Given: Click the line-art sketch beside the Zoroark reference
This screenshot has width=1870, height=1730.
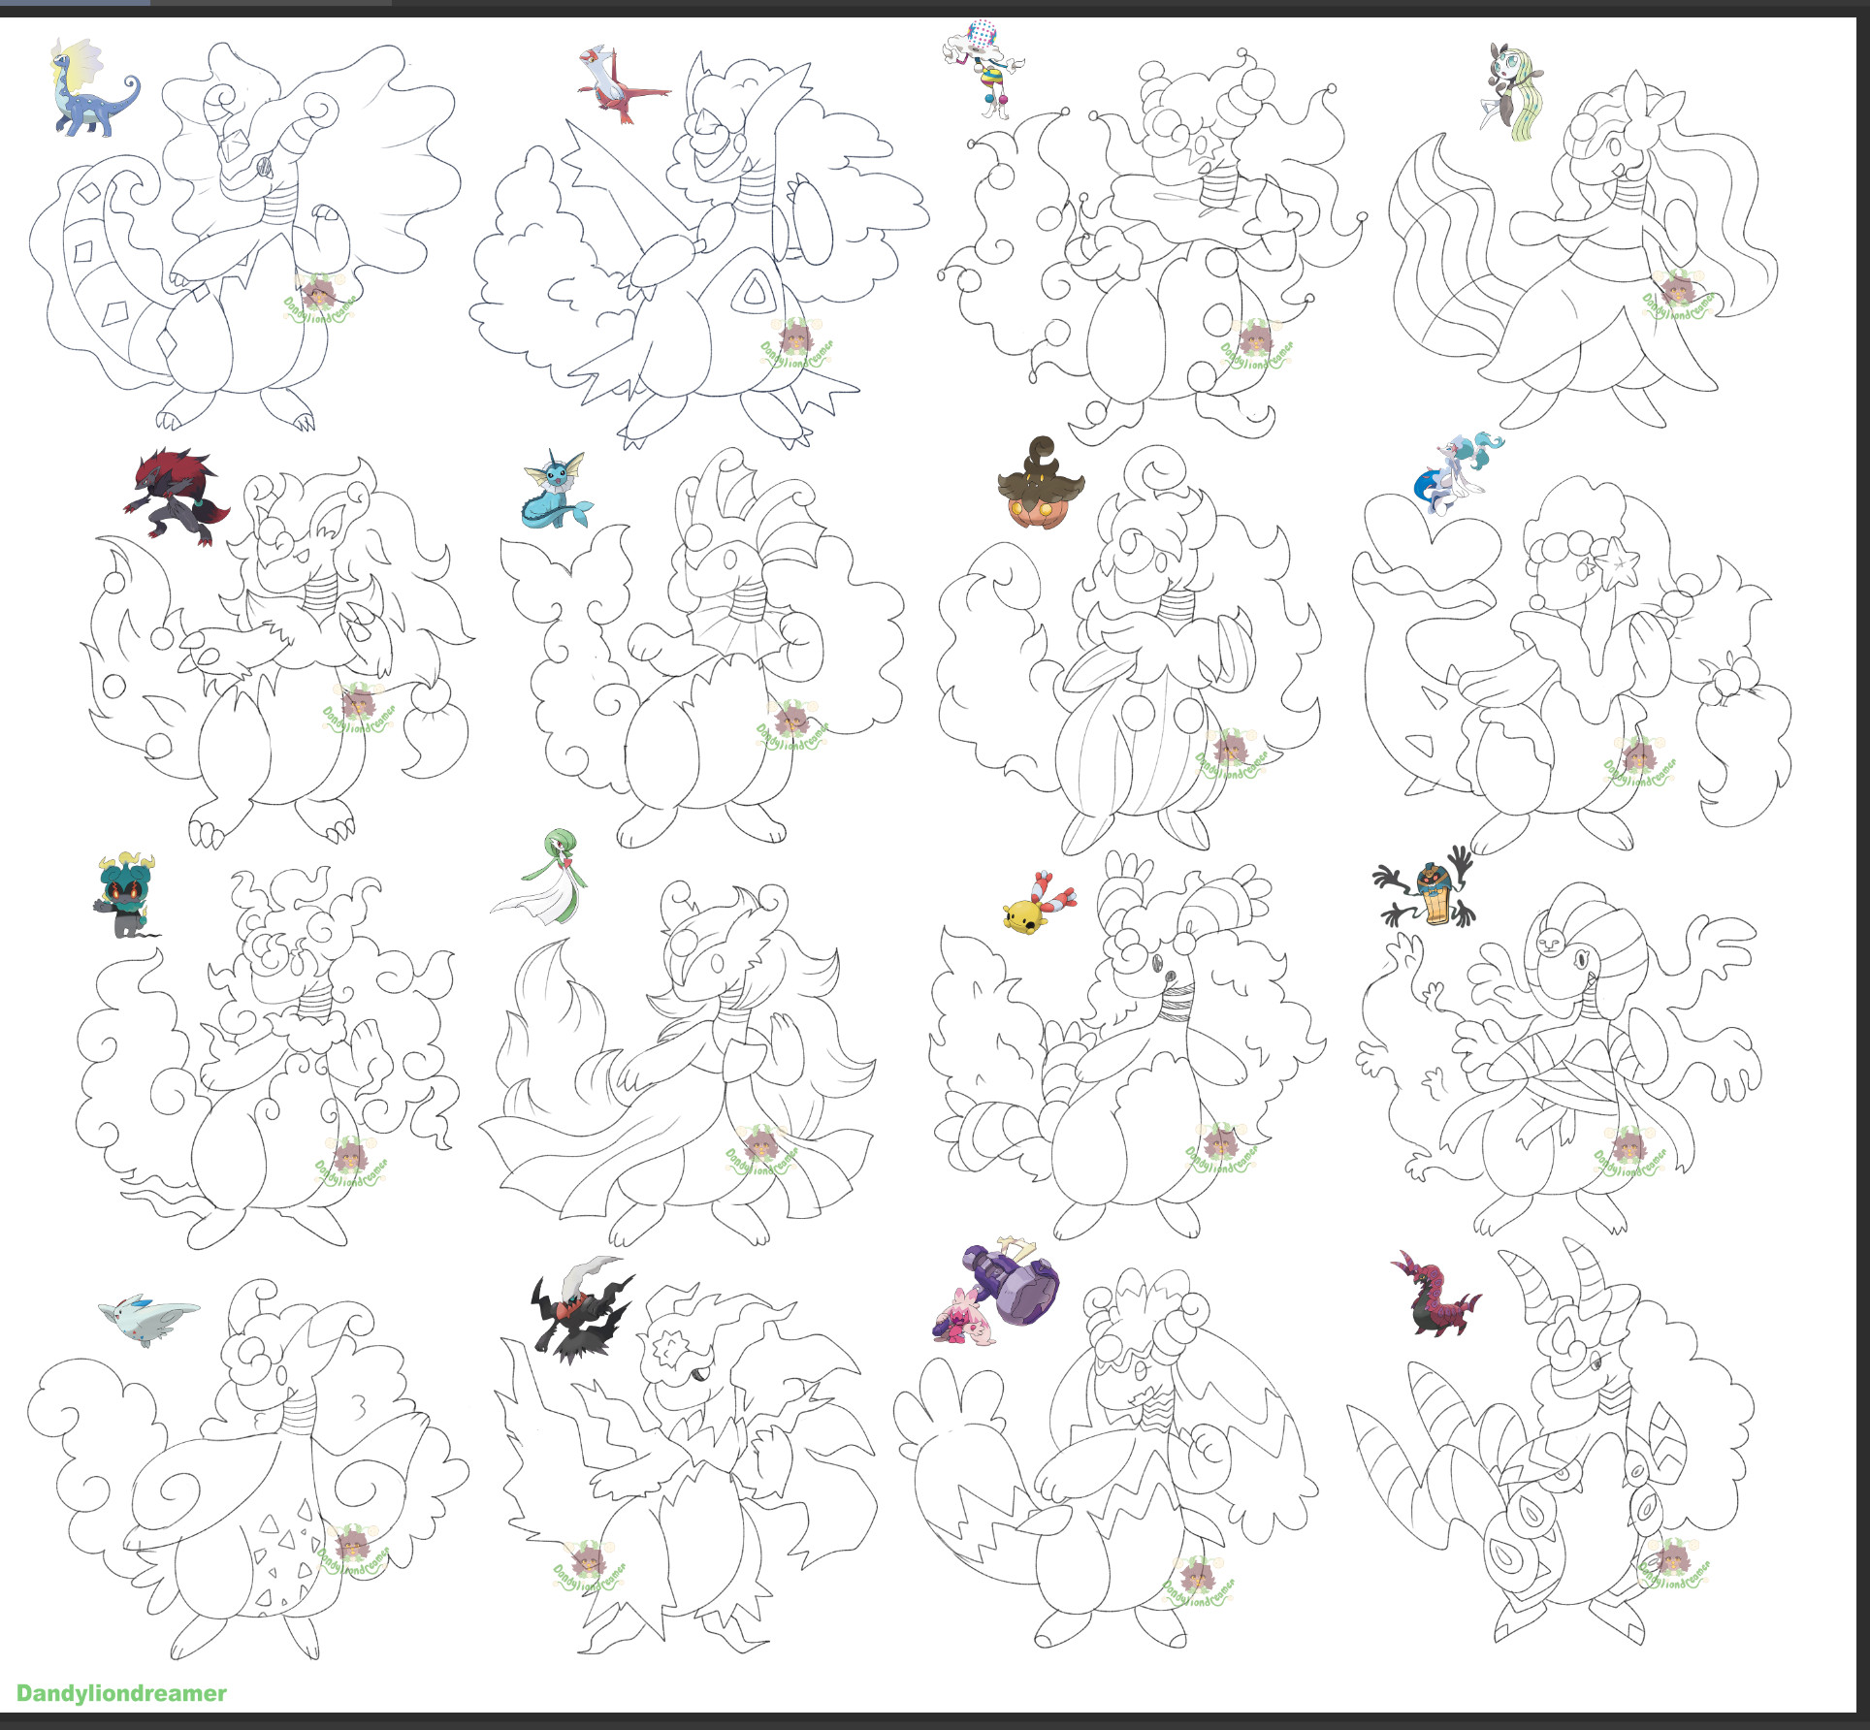Looking at the screenshot, I should pyautogui.click(x=277, y=653).
